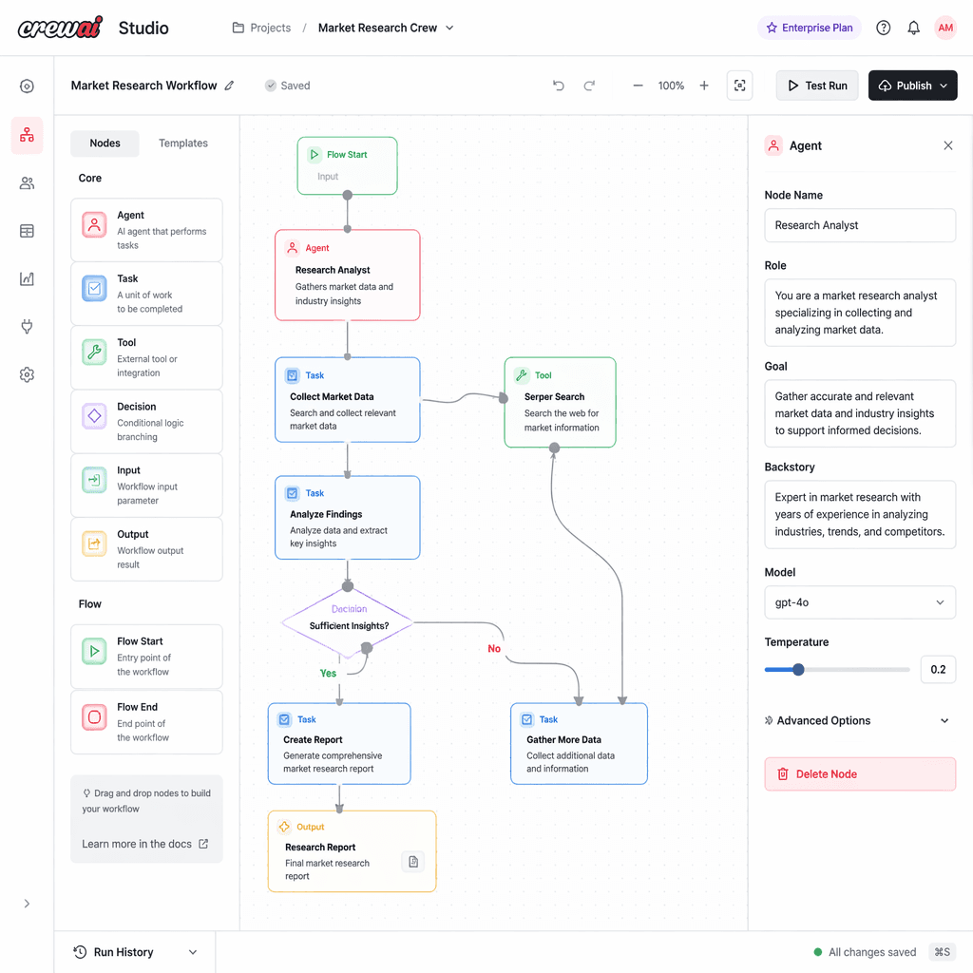Click the Node Name input field

860,225
